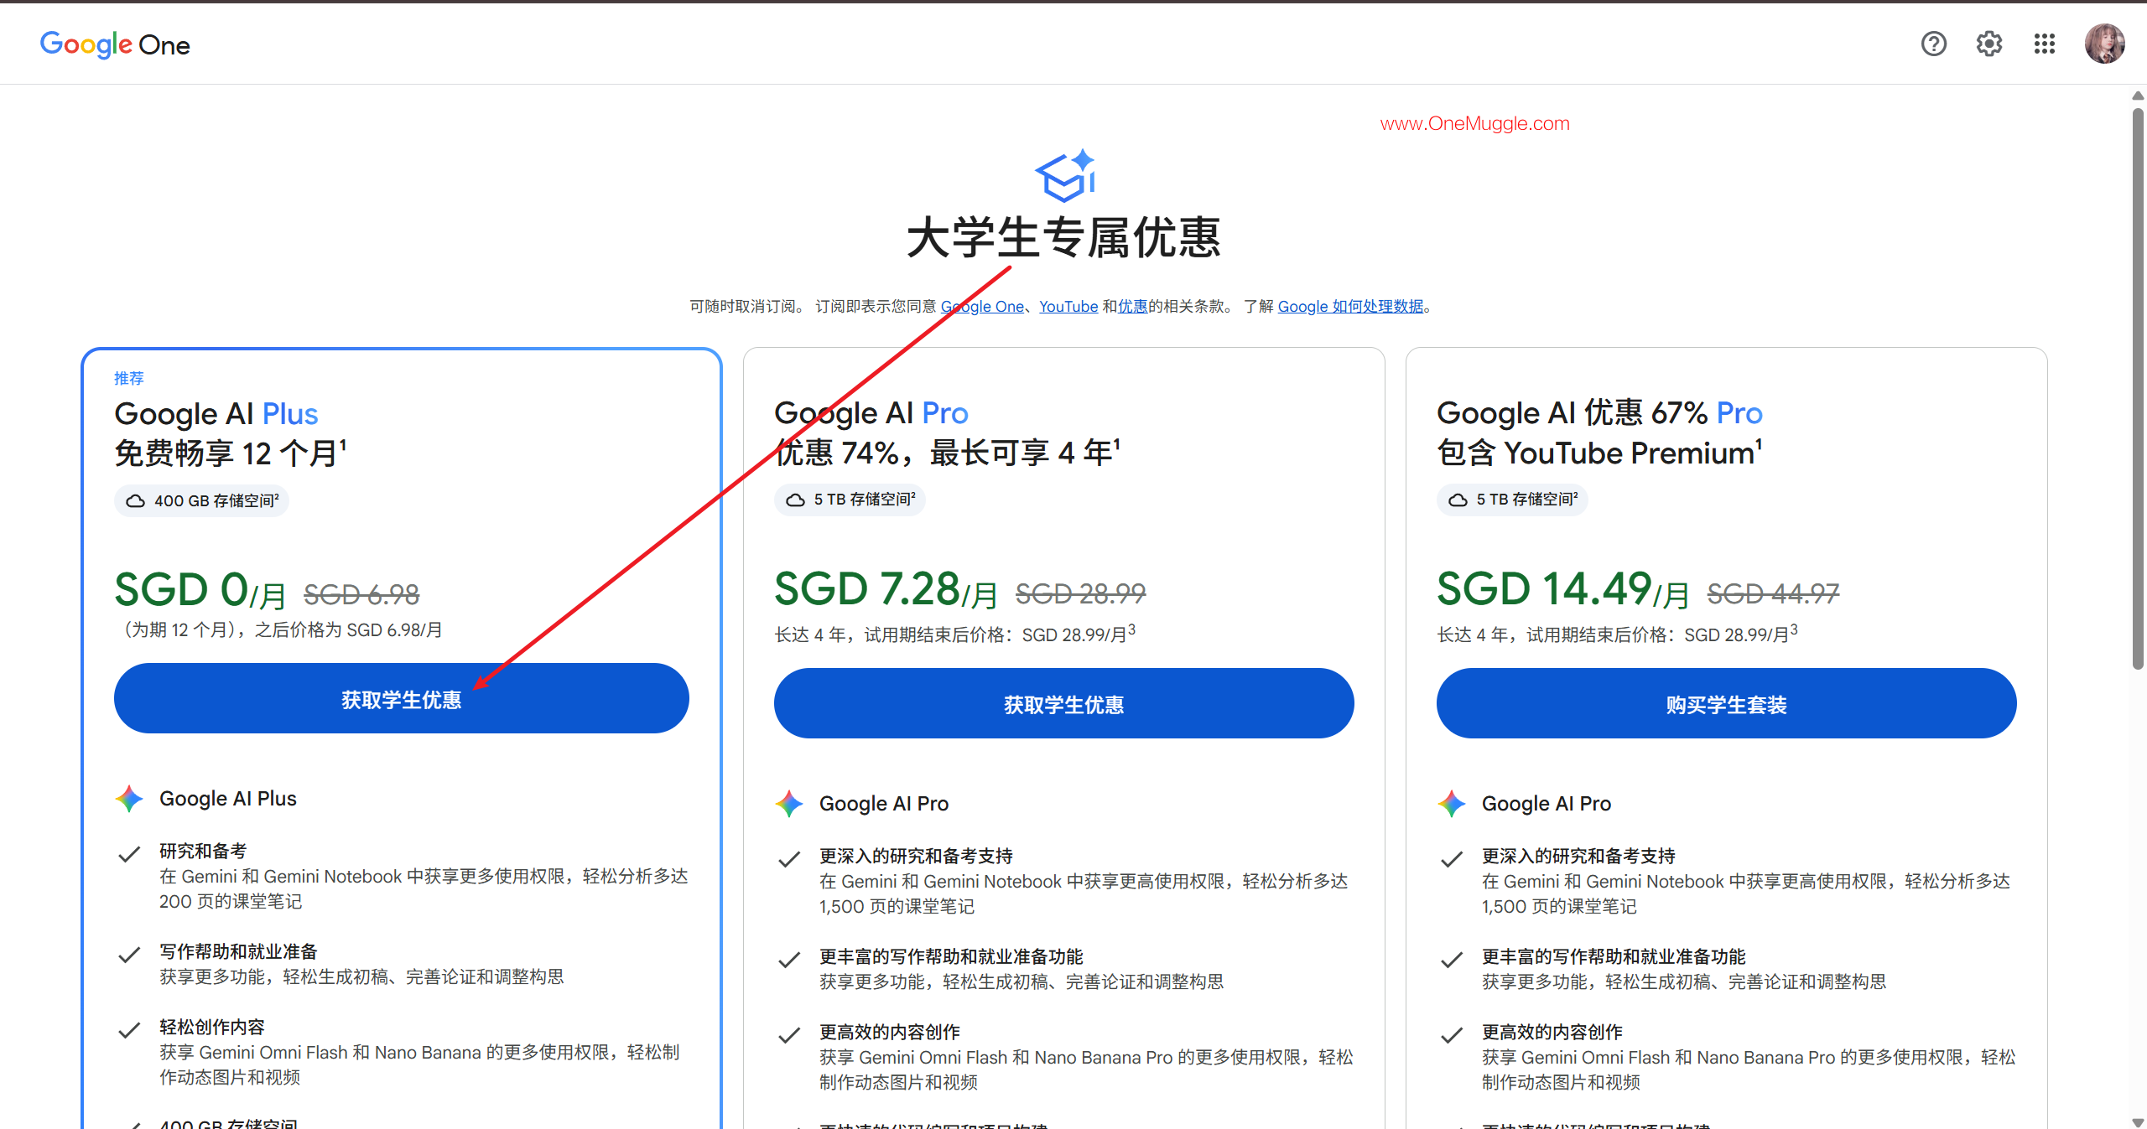Image resolution: width=2147 pixels, height=1129 pixels.
Task: Buy the student bundle with YouTube Premium
Action: 1727,703
